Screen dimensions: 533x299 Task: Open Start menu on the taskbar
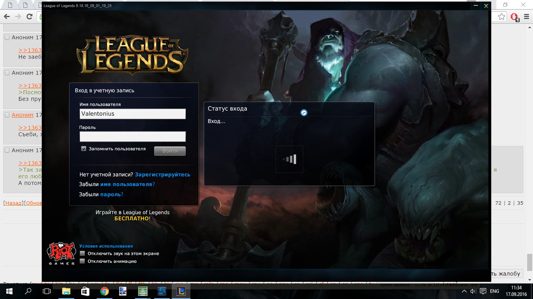click(8, 291)
